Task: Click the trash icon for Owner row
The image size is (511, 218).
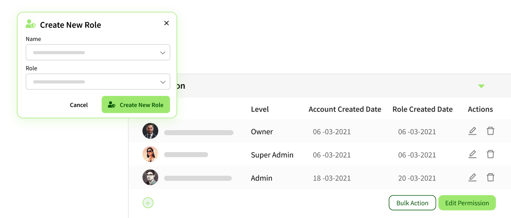Action: pos(490,131)
